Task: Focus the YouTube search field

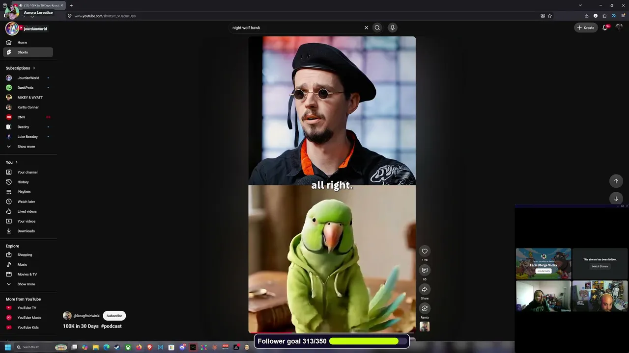Action: (x=295, y=28)
